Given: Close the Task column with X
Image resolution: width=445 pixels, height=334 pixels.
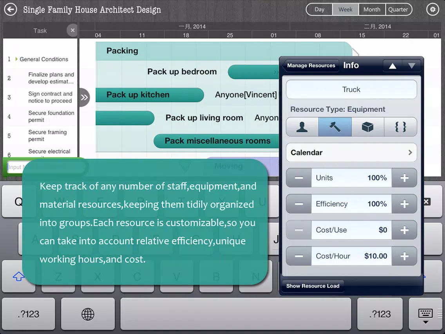Looking at the screenshot, I should pyautogui.click(x=72, y=30).
